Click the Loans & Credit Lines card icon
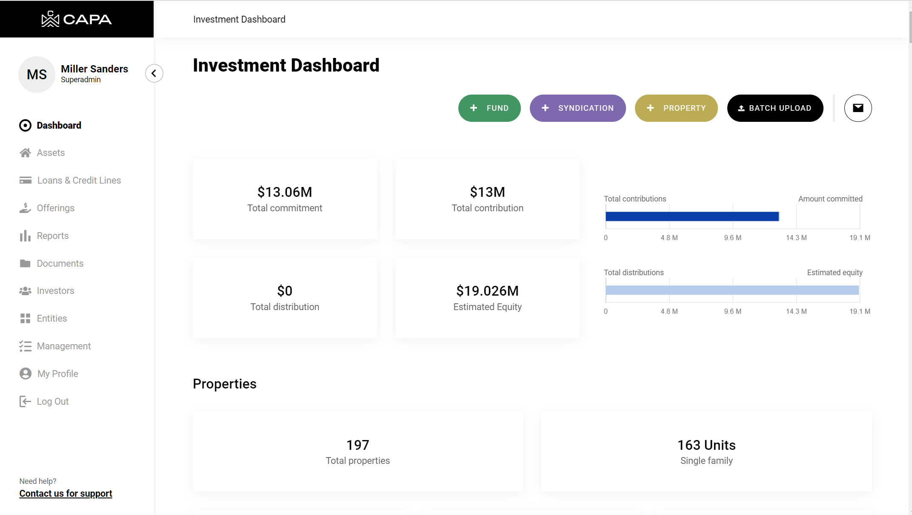The width and height of the screenshot is (912, 515). 25,181
